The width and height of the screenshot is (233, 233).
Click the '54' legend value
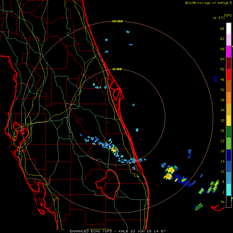(x=222, y=59)
